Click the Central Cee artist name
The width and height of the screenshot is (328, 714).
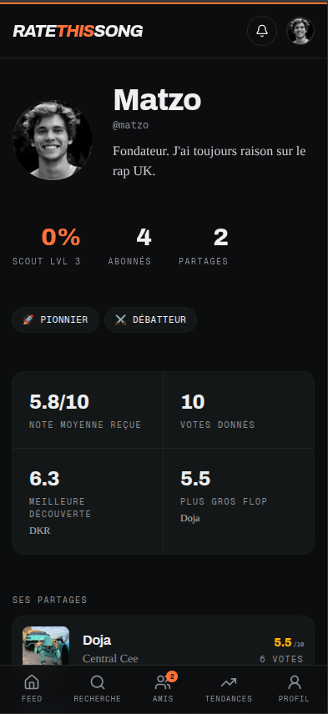tap(110, 658)
